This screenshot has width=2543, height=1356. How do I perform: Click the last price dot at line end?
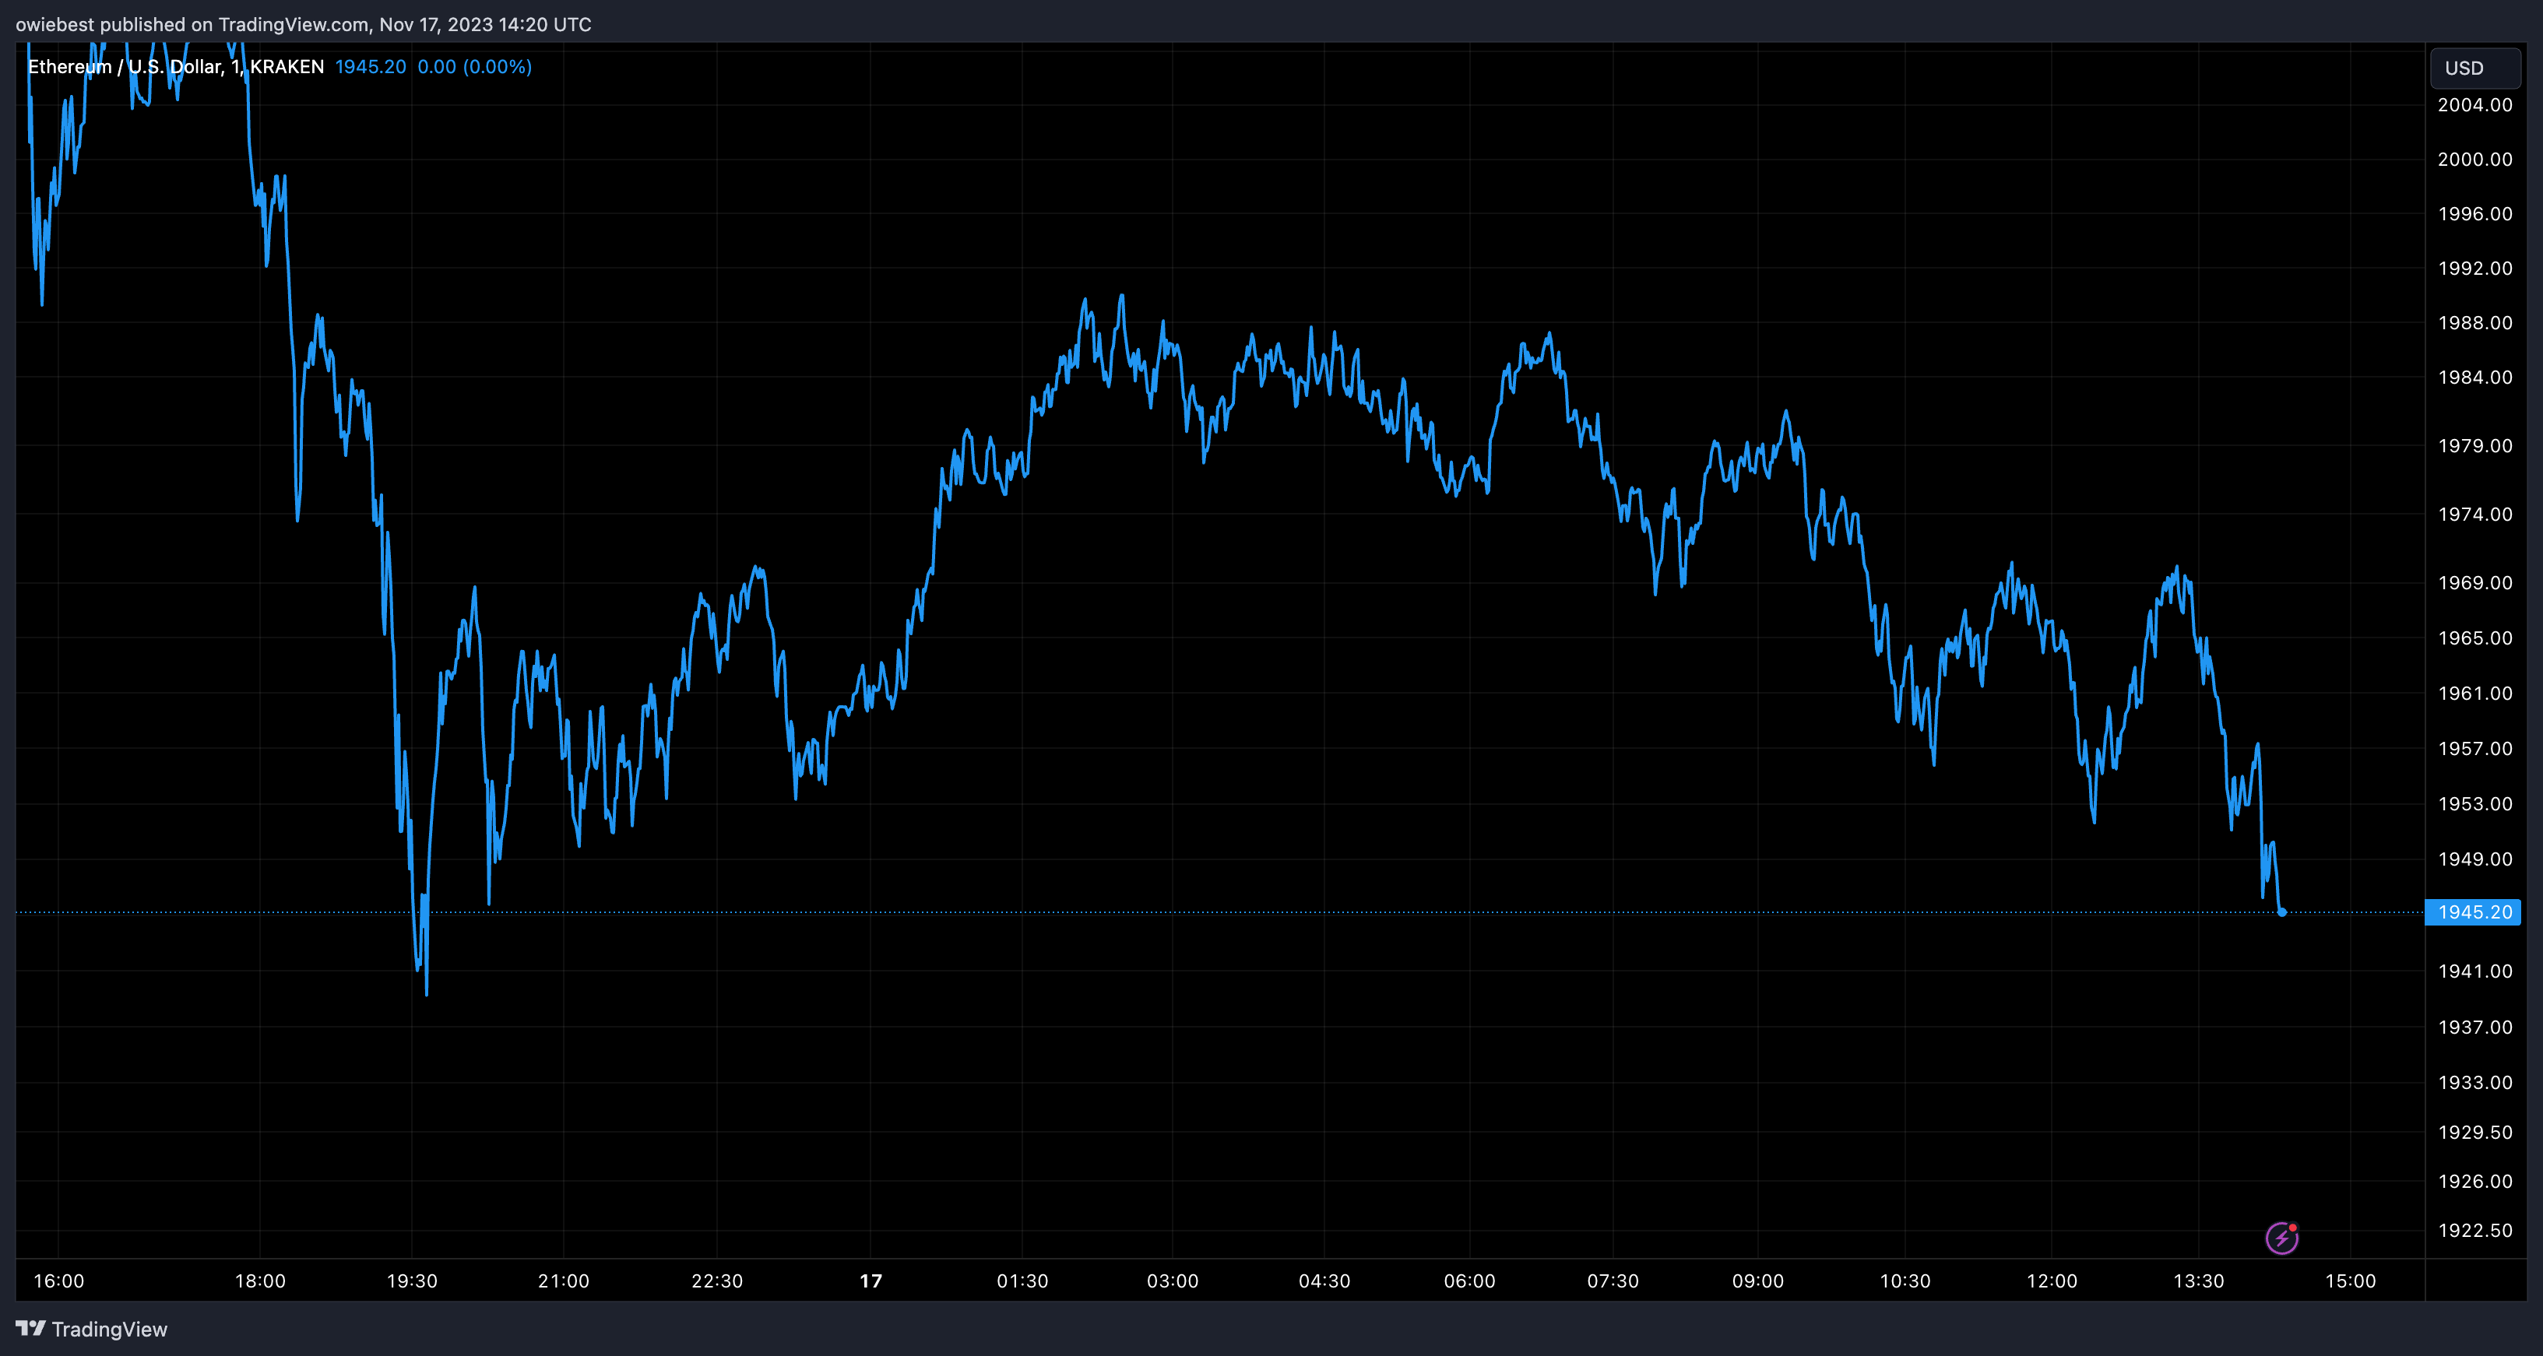coord(2281,912)
